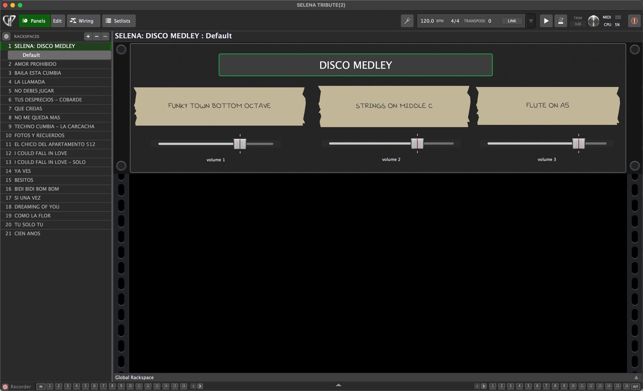
Task: Click the 4/4 time signature
Action: (x=455, y=21)
